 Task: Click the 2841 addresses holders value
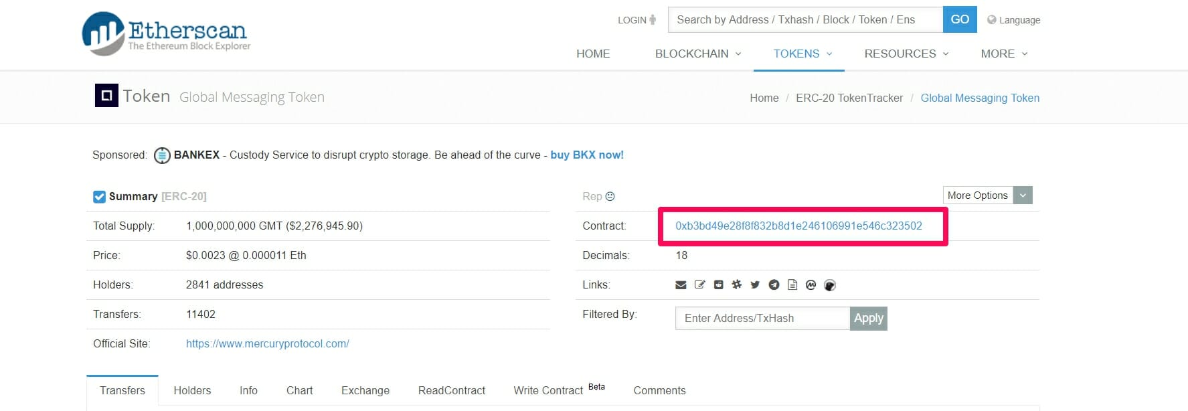pos(225,284)
